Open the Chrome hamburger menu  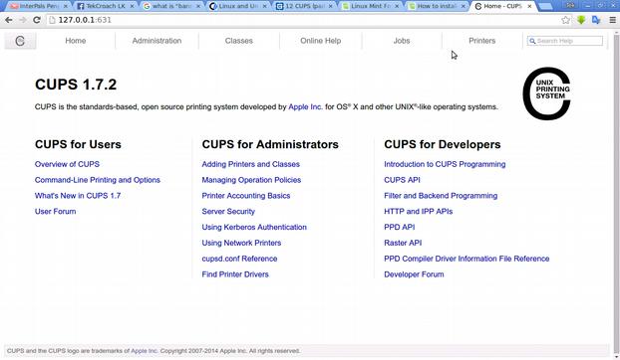click(612, 20)
